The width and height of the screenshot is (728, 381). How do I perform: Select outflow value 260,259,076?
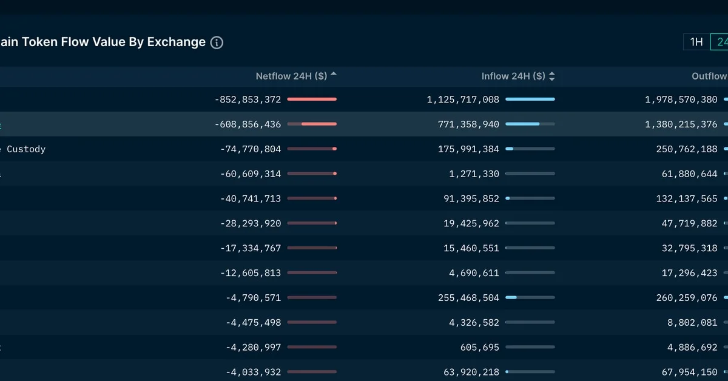pyautogui.click(x=687, y=298)
